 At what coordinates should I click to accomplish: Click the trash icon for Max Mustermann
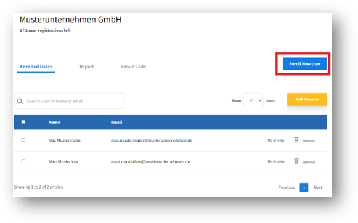[x=296, y=140]
